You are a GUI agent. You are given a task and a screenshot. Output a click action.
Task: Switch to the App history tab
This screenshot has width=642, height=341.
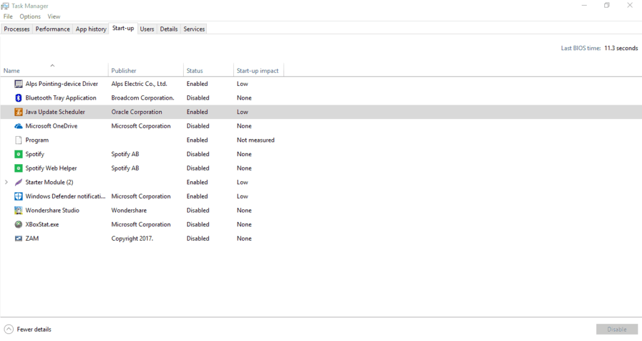[91, 29]
